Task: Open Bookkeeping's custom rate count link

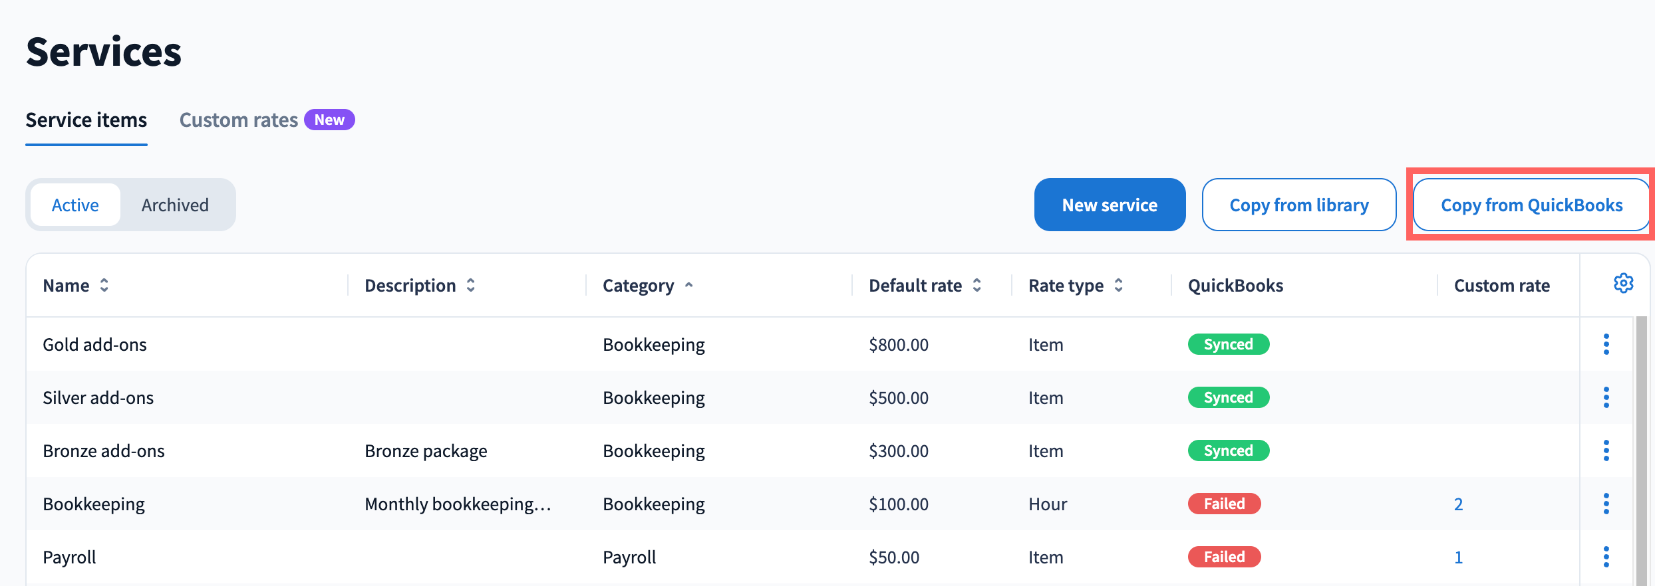Action: click(1458, 504)
